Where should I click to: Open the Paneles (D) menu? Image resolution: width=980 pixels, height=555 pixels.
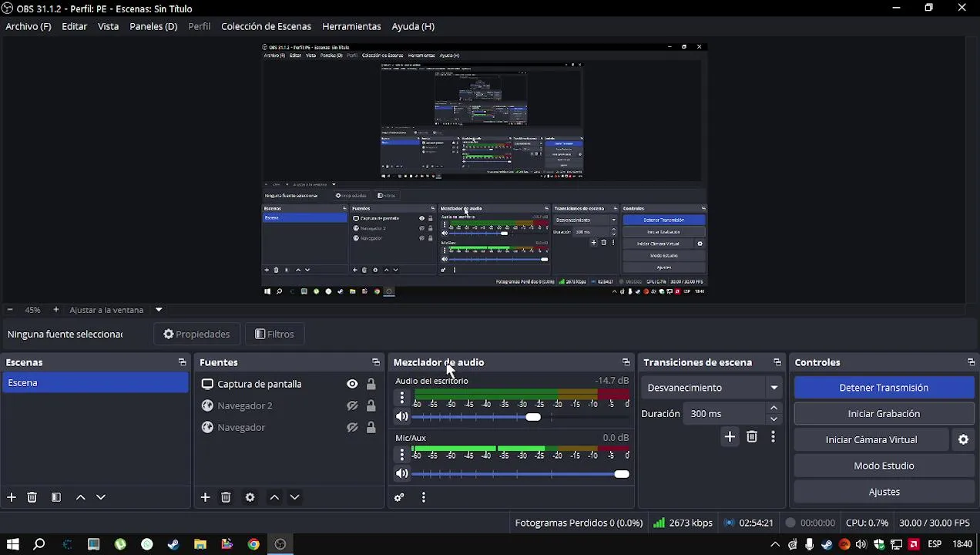[x=153, y=26]
